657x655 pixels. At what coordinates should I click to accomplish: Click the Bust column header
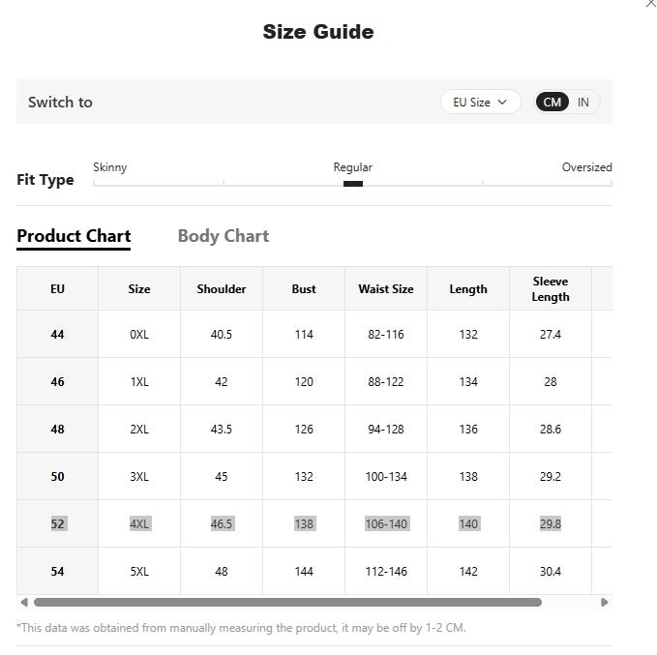pyautogui.click(x=304, y=288)
